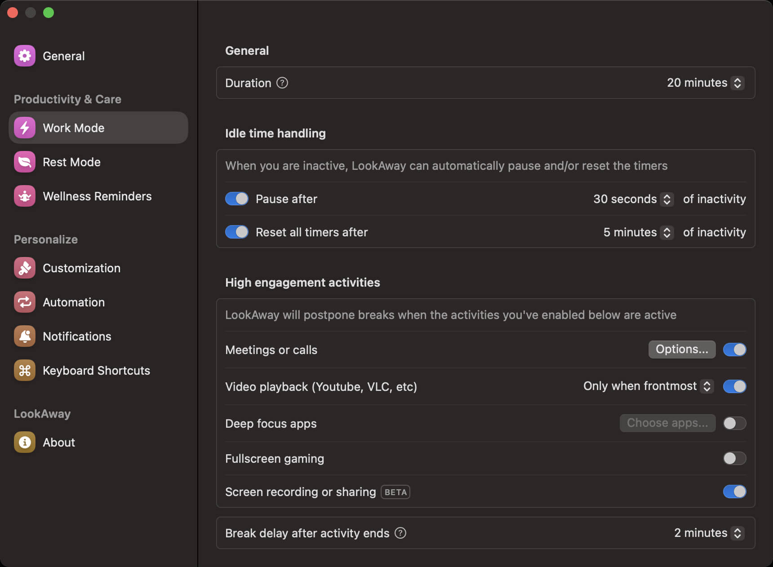Click the Customization paintbrush icon
Image resolution: width=773 pixels, height=567 pixels.
(x=25, y=268)
